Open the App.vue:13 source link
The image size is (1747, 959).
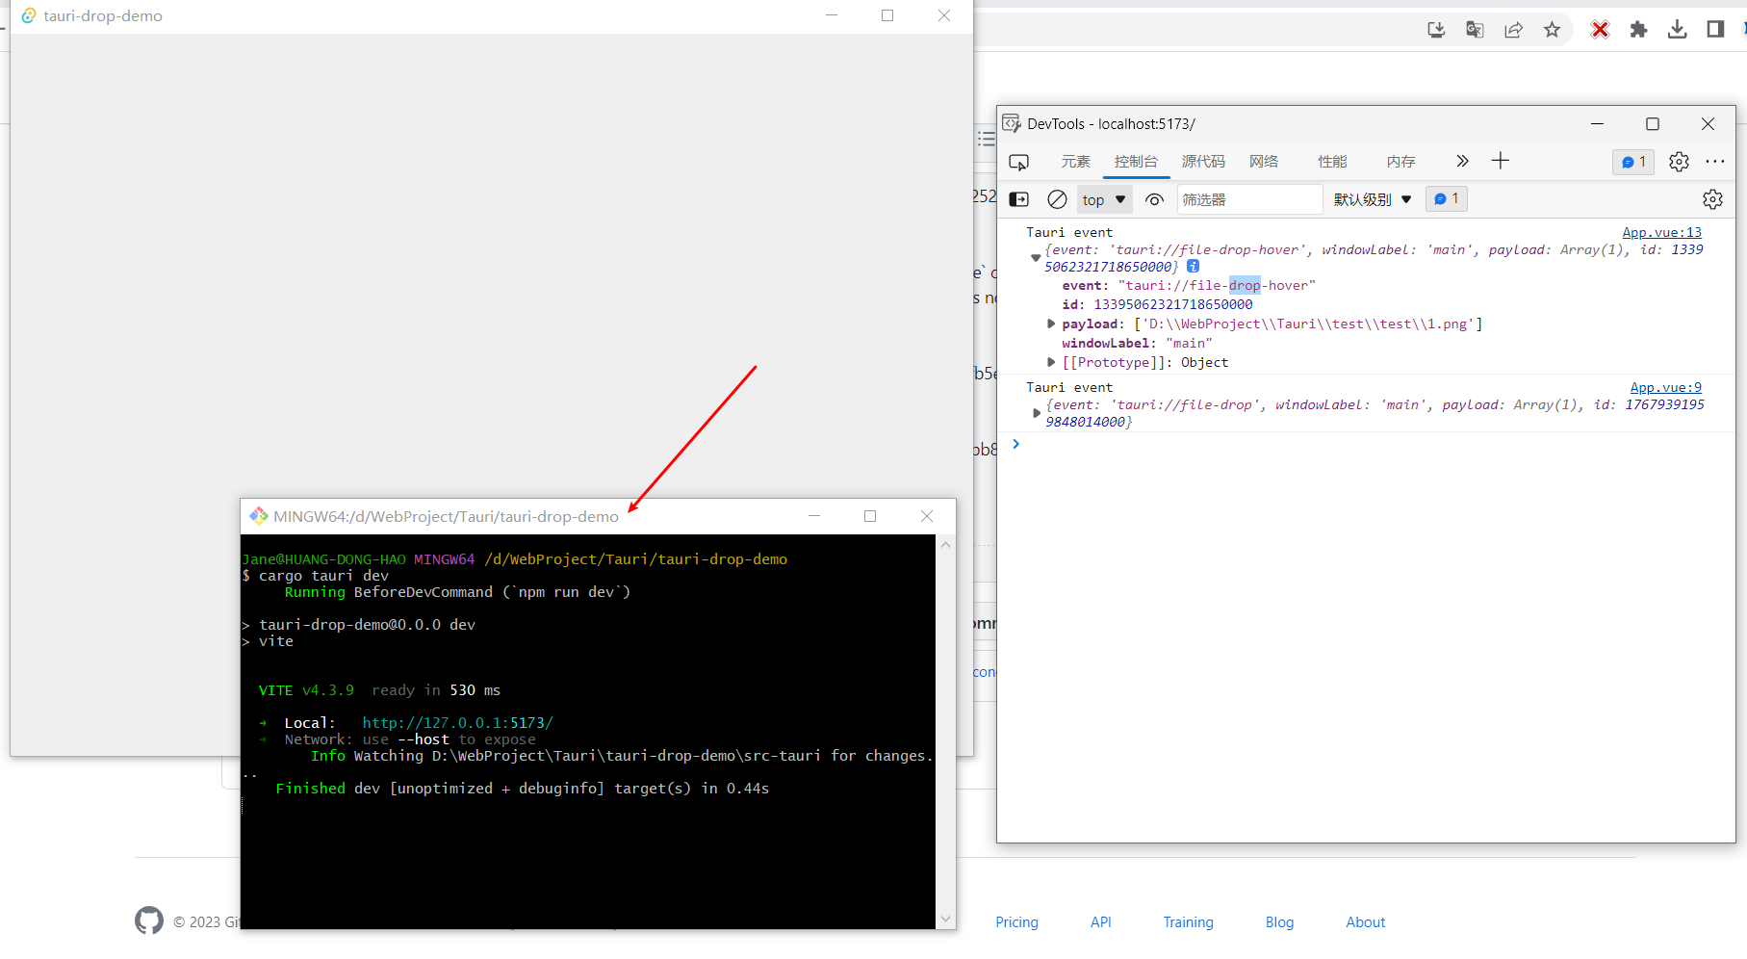pos(1661,232)
